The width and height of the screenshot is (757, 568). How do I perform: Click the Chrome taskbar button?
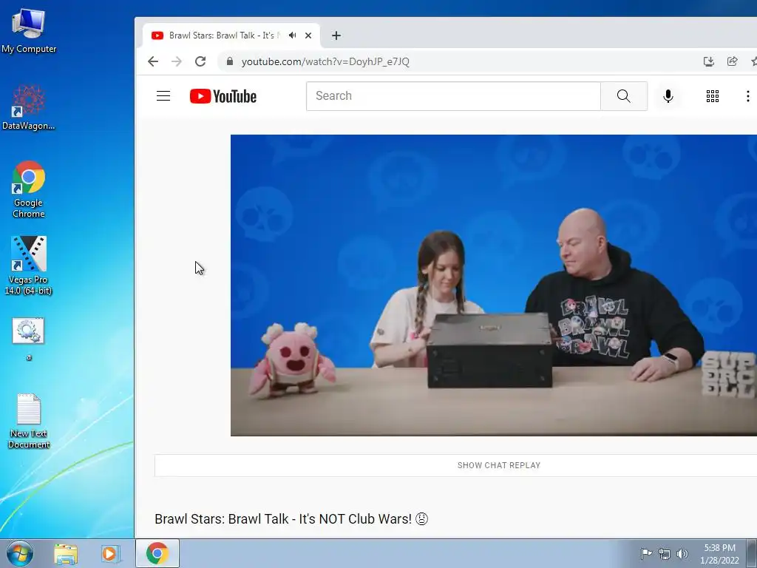tap(157, 553)
